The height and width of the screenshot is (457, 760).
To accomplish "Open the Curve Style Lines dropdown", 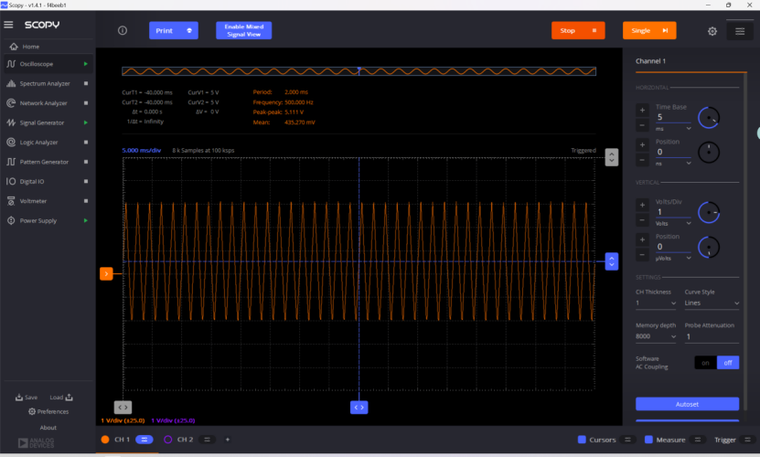I will 712,303.
